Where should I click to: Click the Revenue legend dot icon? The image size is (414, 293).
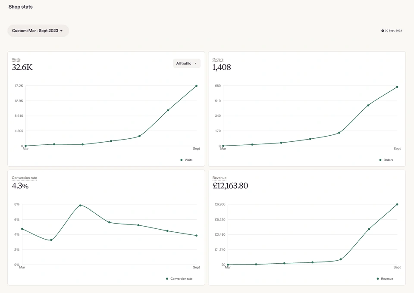click(378, 279)
